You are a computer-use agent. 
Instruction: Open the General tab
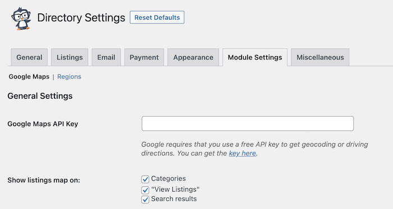click(x=29, y=57)
